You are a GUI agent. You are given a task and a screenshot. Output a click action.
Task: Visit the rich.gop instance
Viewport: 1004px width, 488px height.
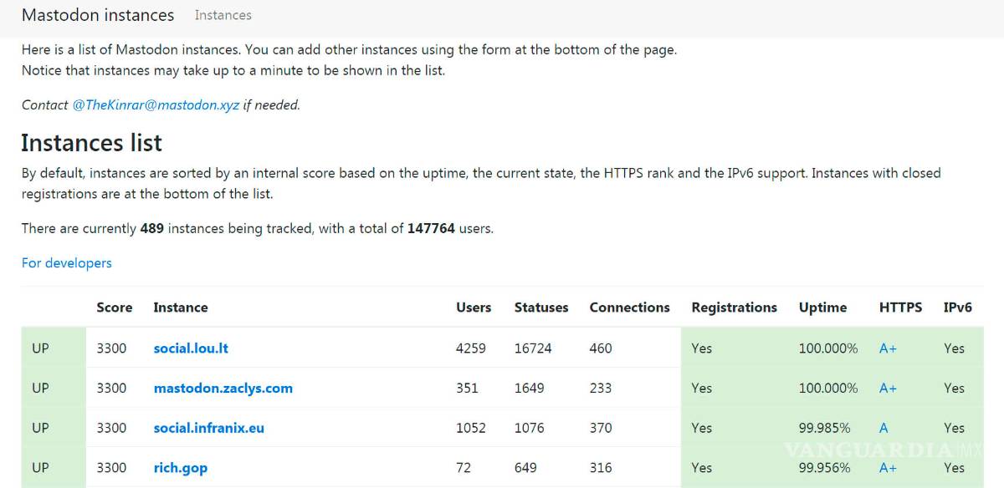(181, 467)
